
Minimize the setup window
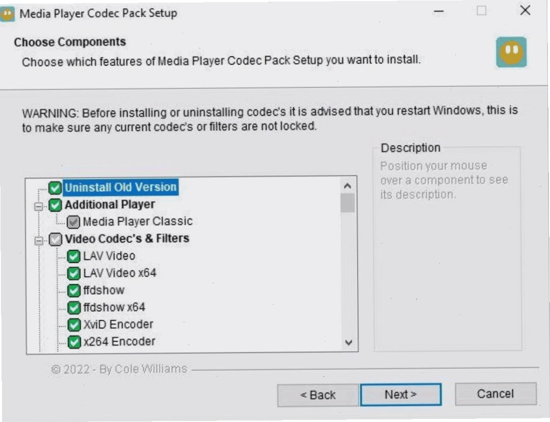point(439,11)
